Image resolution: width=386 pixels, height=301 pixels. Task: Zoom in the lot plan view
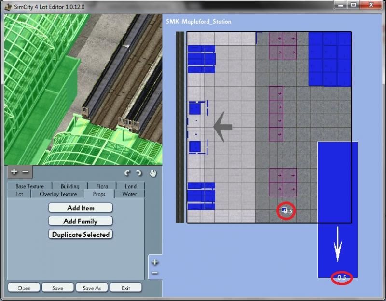[x=155, y=262]
